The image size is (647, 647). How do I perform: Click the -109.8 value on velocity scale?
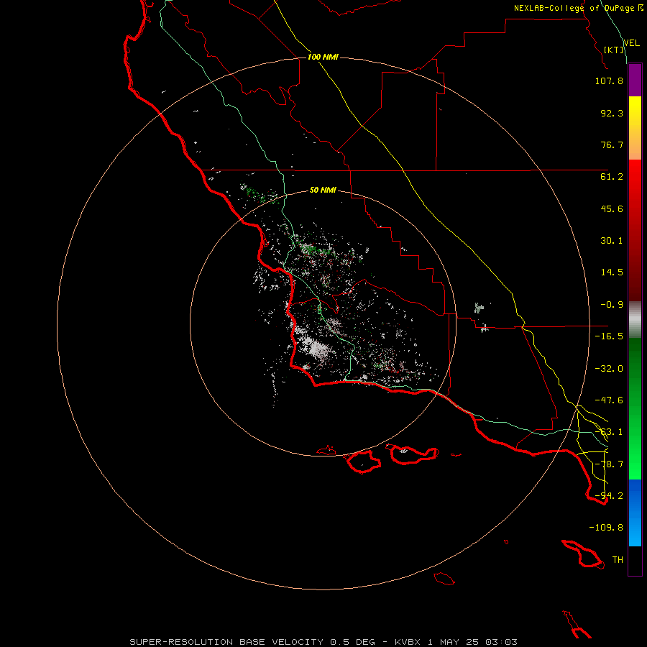coord(606,528)
